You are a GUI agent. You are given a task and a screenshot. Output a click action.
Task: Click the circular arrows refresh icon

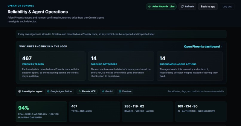[x=182, y=7]
